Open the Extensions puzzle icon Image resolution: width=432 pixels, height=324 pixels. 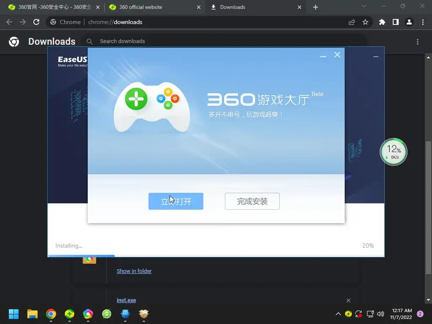click(x=382, y=22)
